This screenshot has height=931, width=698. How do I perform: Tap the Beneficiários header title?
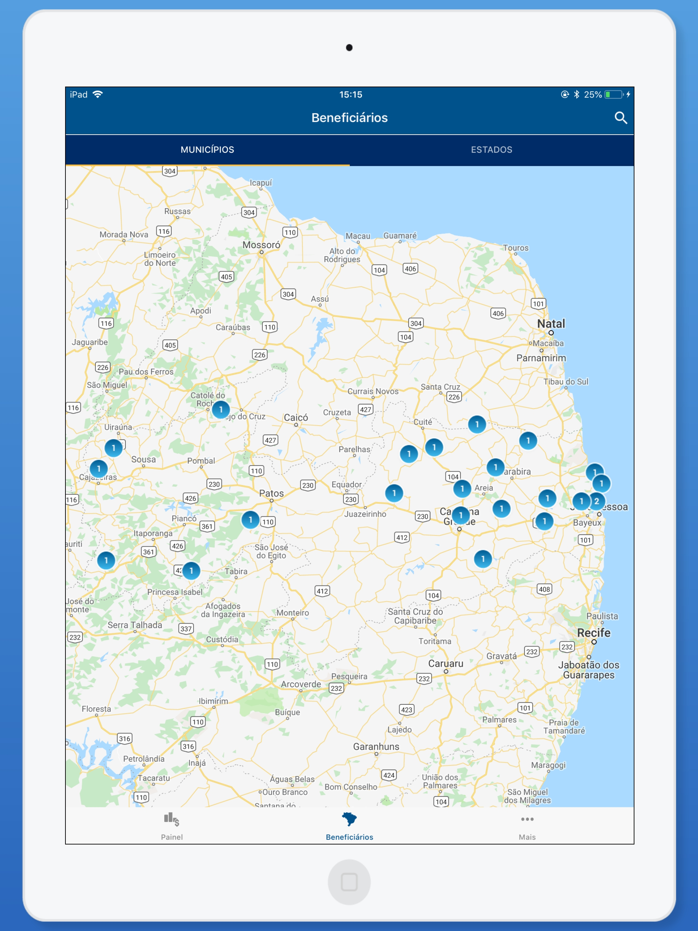pos(349,118)
